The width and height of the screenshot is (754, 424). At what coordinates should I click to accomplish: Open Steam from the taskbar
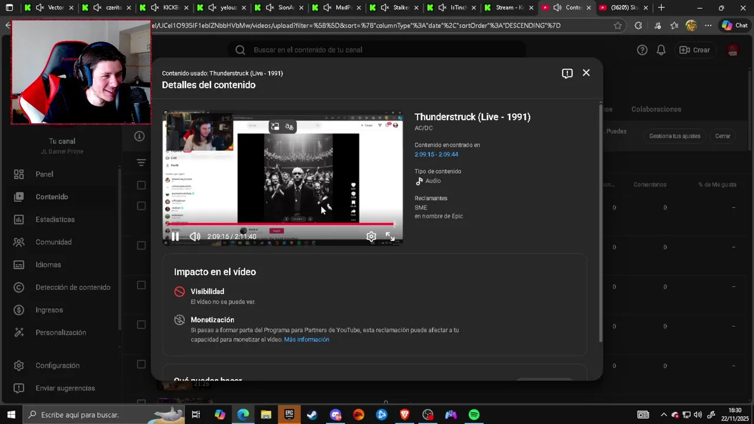[312, 415]
